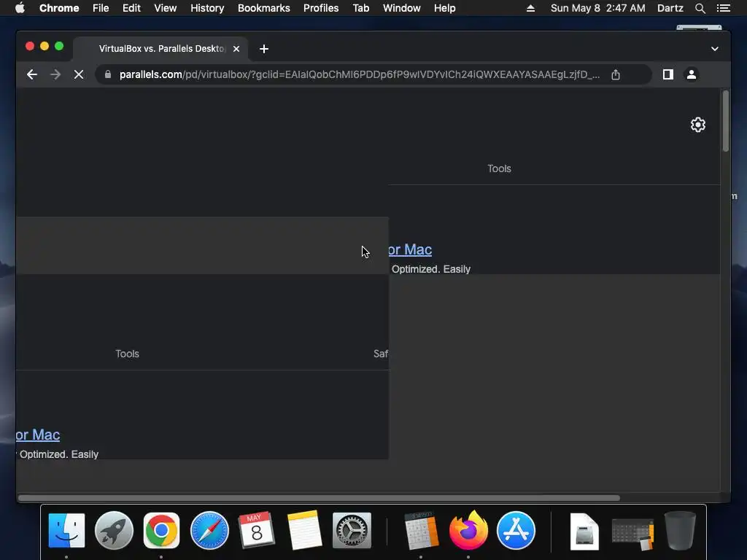
Task: Select the lower Tools tab
Action: coord(127,354)
